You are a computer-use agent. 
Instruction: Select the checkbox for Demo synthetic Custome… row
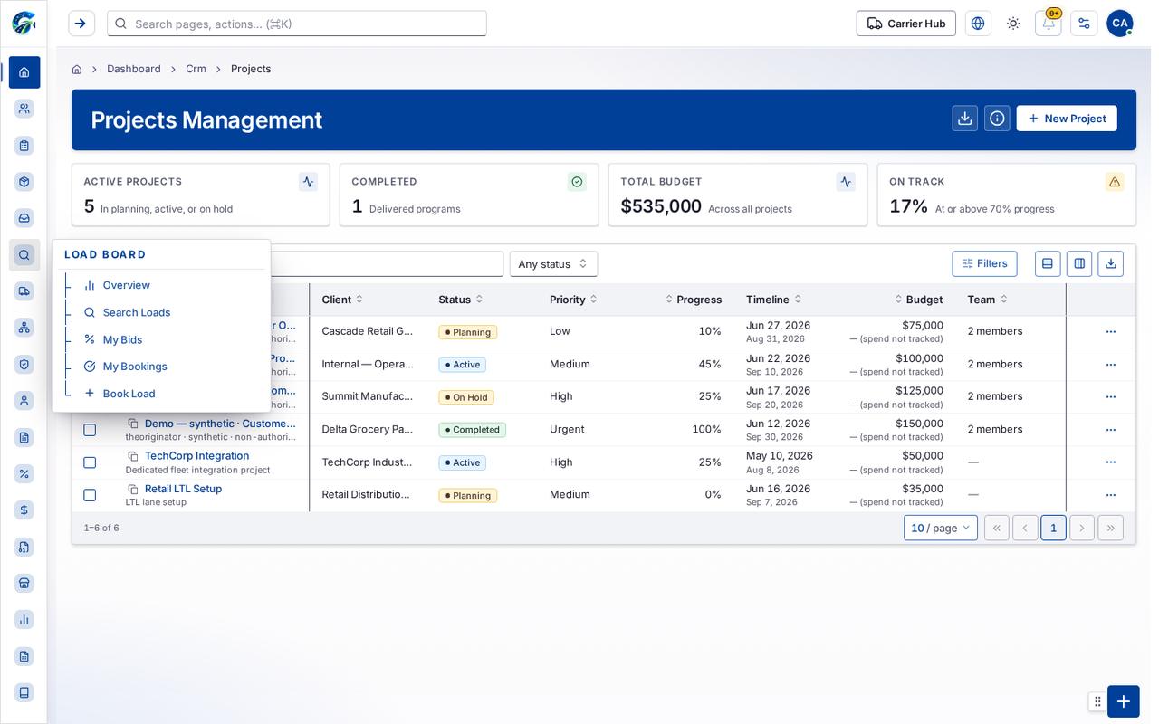tap(90, 430)
